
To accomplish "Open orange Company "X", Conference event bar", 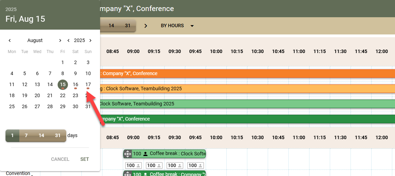I will [247, 74].
